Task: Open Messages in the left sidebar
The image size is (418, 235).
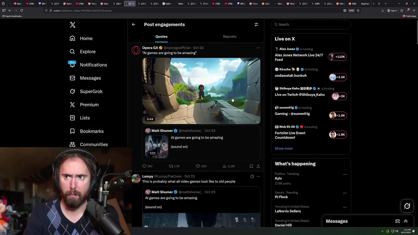Action: pos(85,78)
